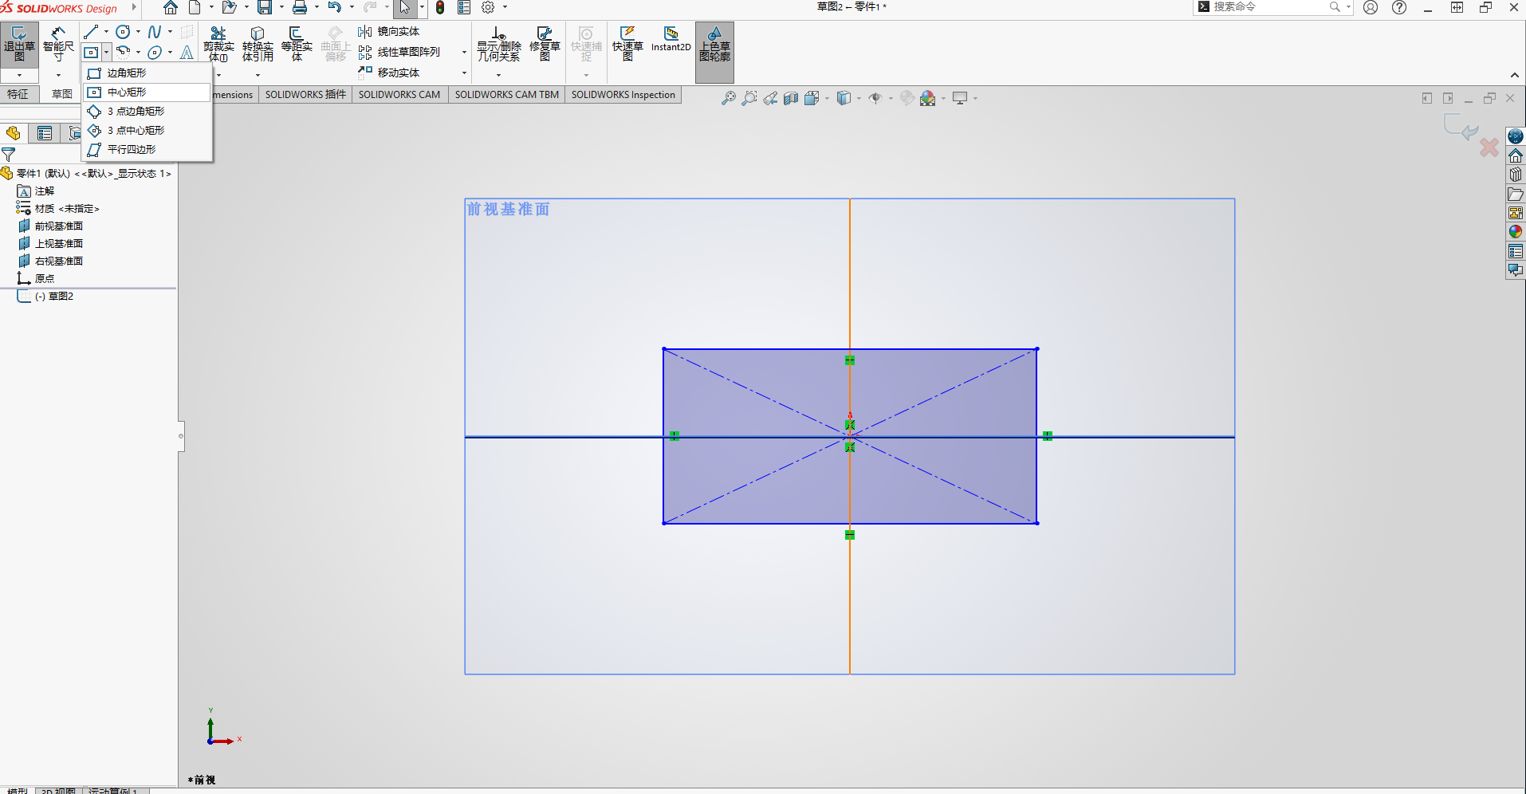Click Display/Delete Relations (显示/删除几何关系)
Image resolution: width=1526 pixels, height=794 pixels.
[499, 45]
